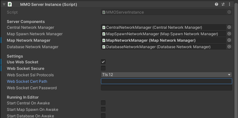Open object picker for Central Network Manager
The image size is (238, 118).
229,27
